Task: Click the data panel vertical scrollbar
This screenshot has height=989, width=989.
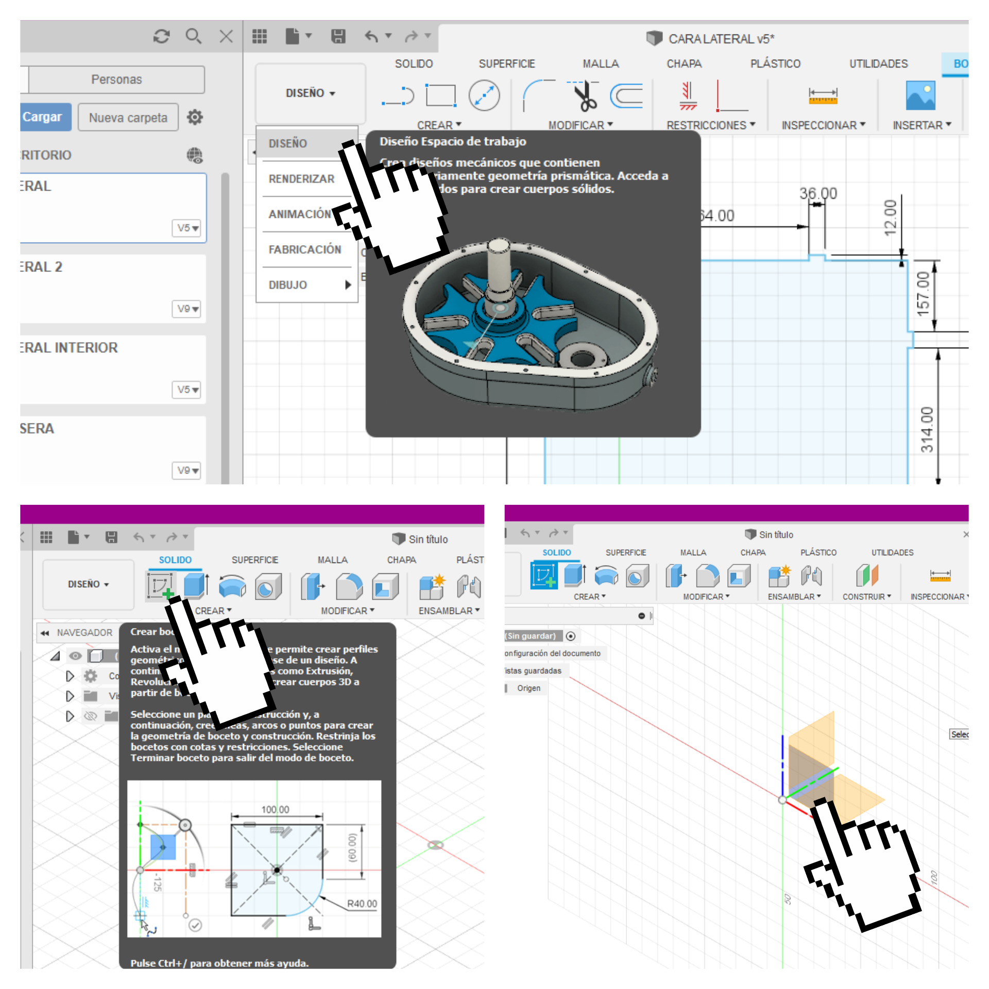Action: pyautogui.click(x=225, y=328)
